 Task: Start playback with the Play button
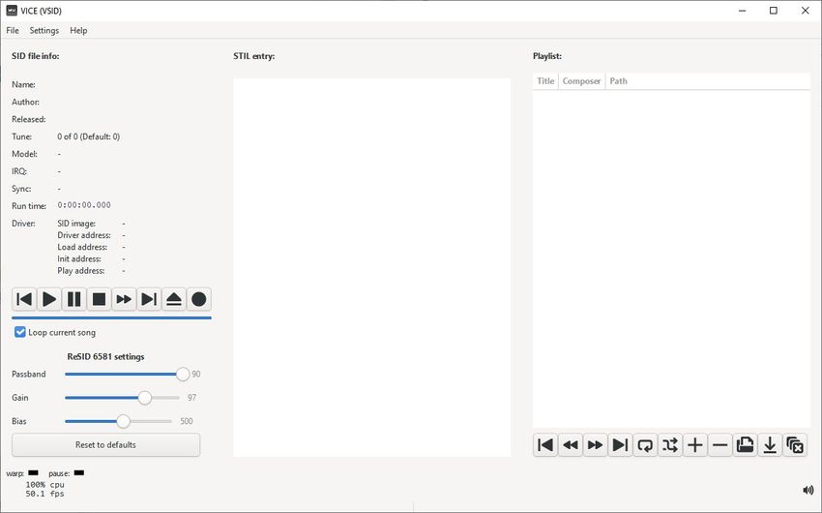[48, 299]
